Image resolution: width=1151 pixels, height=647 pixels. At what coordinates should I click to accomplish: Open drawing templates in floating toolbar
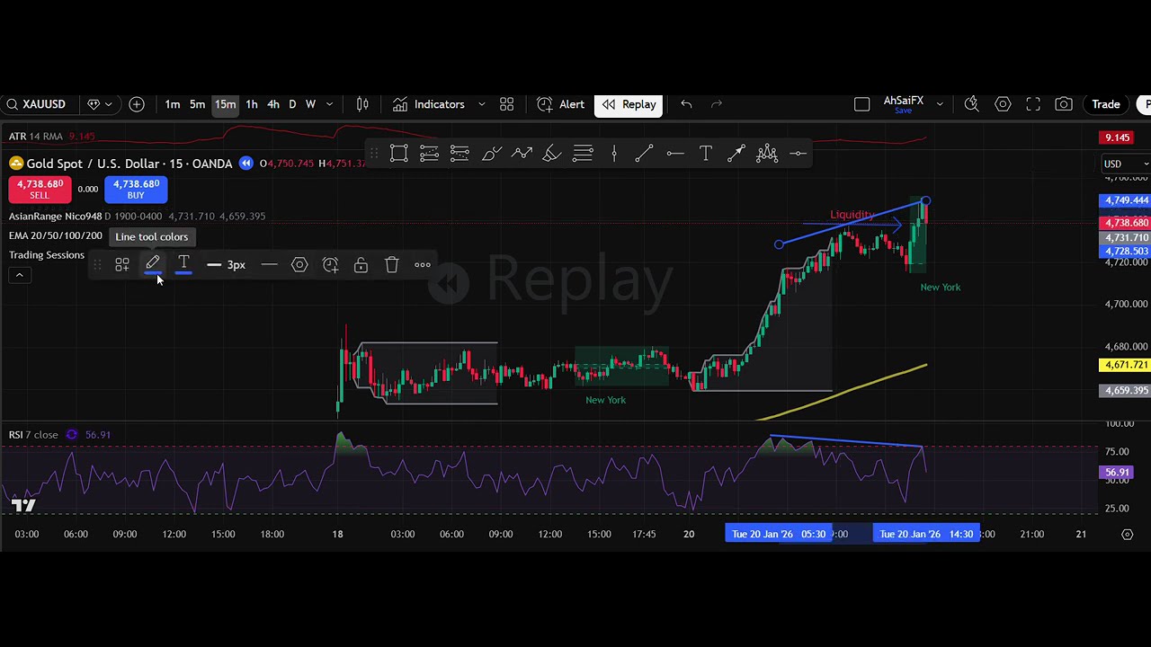[x=122, y=265]
